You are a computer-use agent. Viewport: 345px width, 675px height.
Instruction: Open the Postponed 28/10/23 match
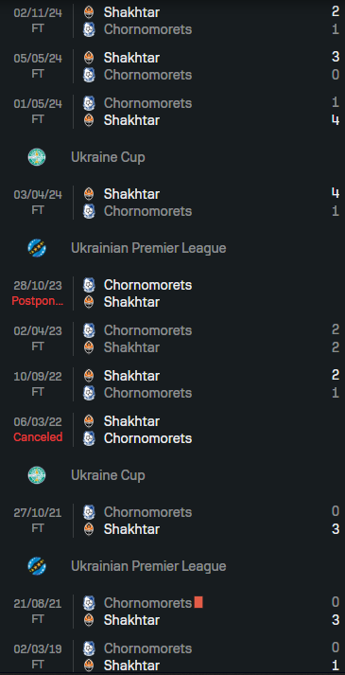point(172,293)
